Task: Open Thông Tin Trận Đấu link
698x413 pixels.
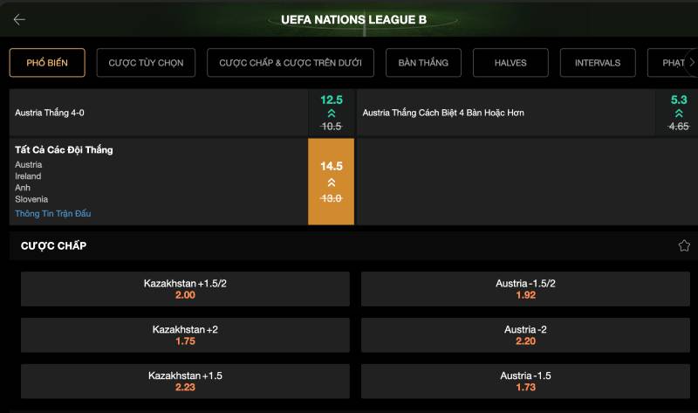Action: tap(53, 214)
